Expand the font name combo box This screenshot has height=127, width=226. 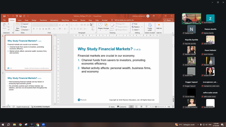coord(51,25)
